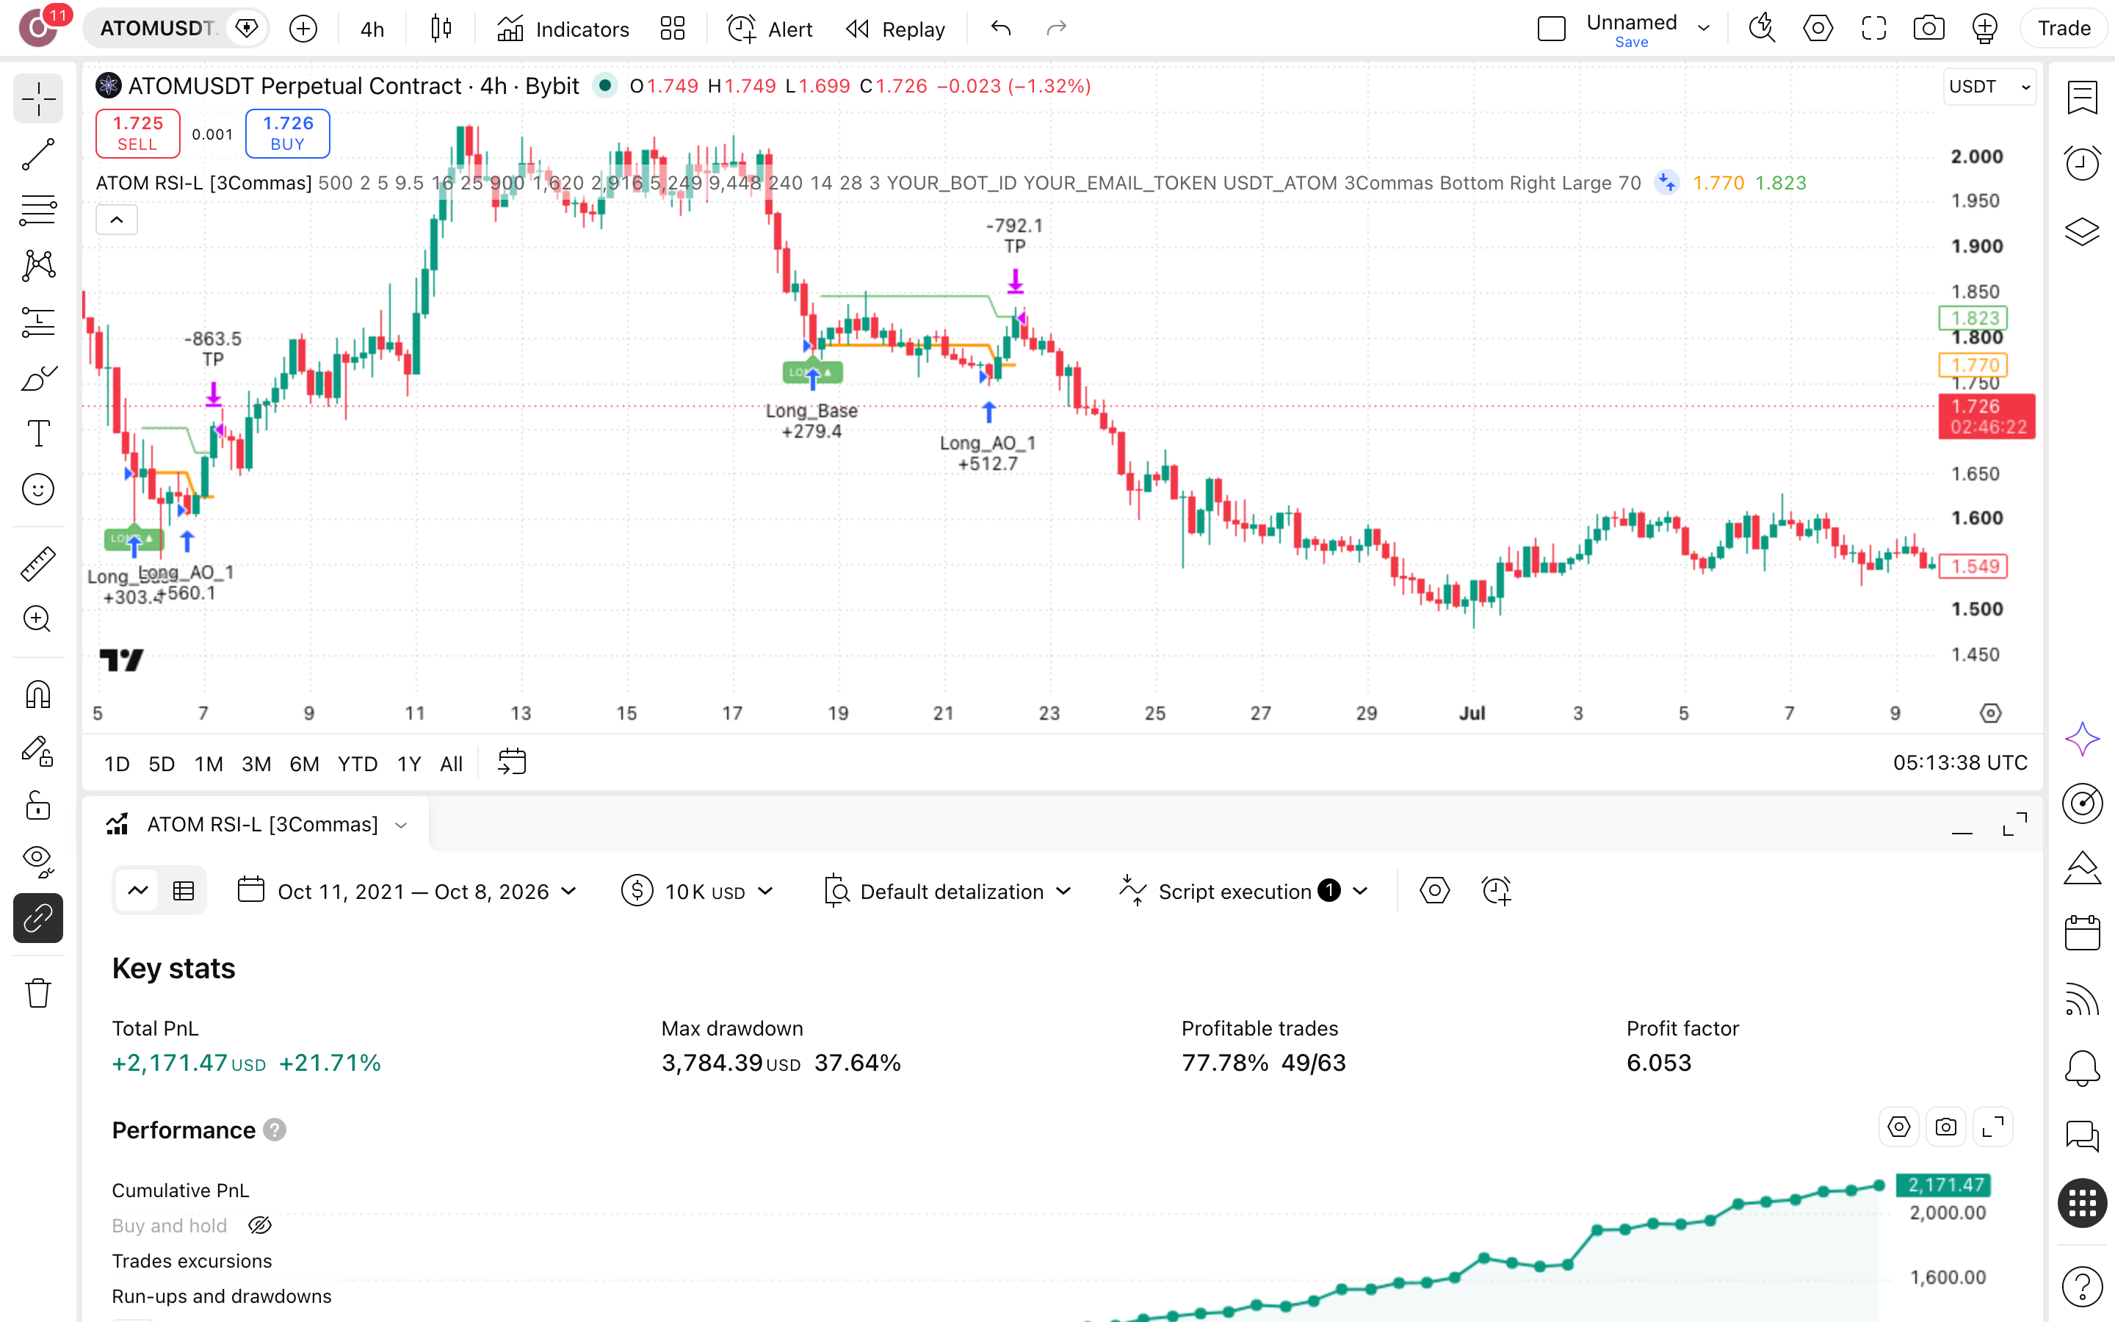Change the 4h chart interval
Viewport: 2115px width, 1322px height.
tap(372, 29)
